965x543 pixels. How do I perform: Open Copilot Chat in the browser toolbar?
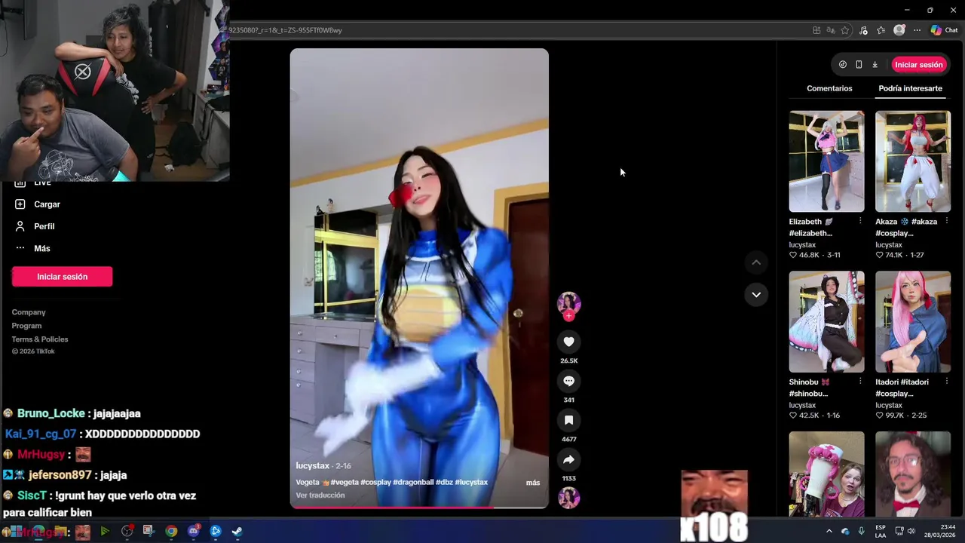(944, 30)
